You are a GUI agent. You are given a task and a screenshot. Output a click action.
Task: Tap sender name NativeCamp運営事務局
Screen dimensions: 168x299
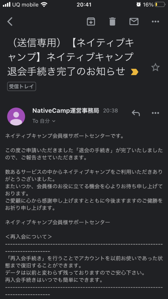pos(66,111)
